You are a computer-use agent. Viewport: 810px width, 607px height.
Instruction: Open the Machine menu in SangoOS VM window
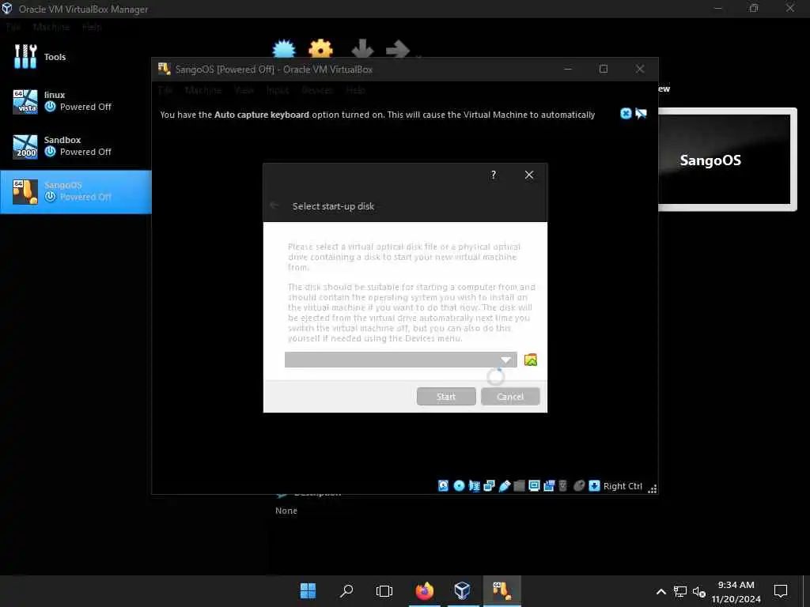click(203, 90)
